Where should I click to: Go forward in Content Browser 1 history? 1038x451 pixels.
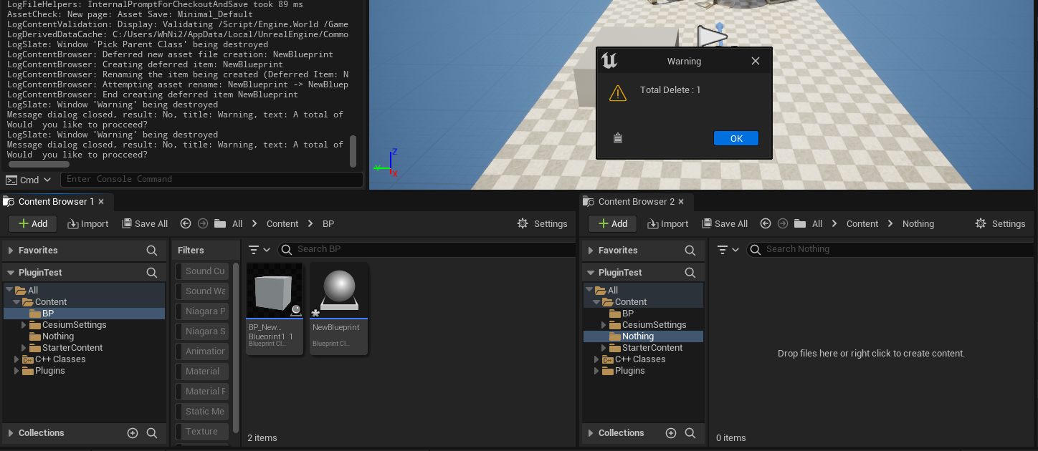203,224
